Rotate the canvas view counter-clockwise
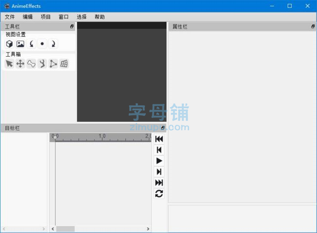317x233 pixels. [31, 44]
